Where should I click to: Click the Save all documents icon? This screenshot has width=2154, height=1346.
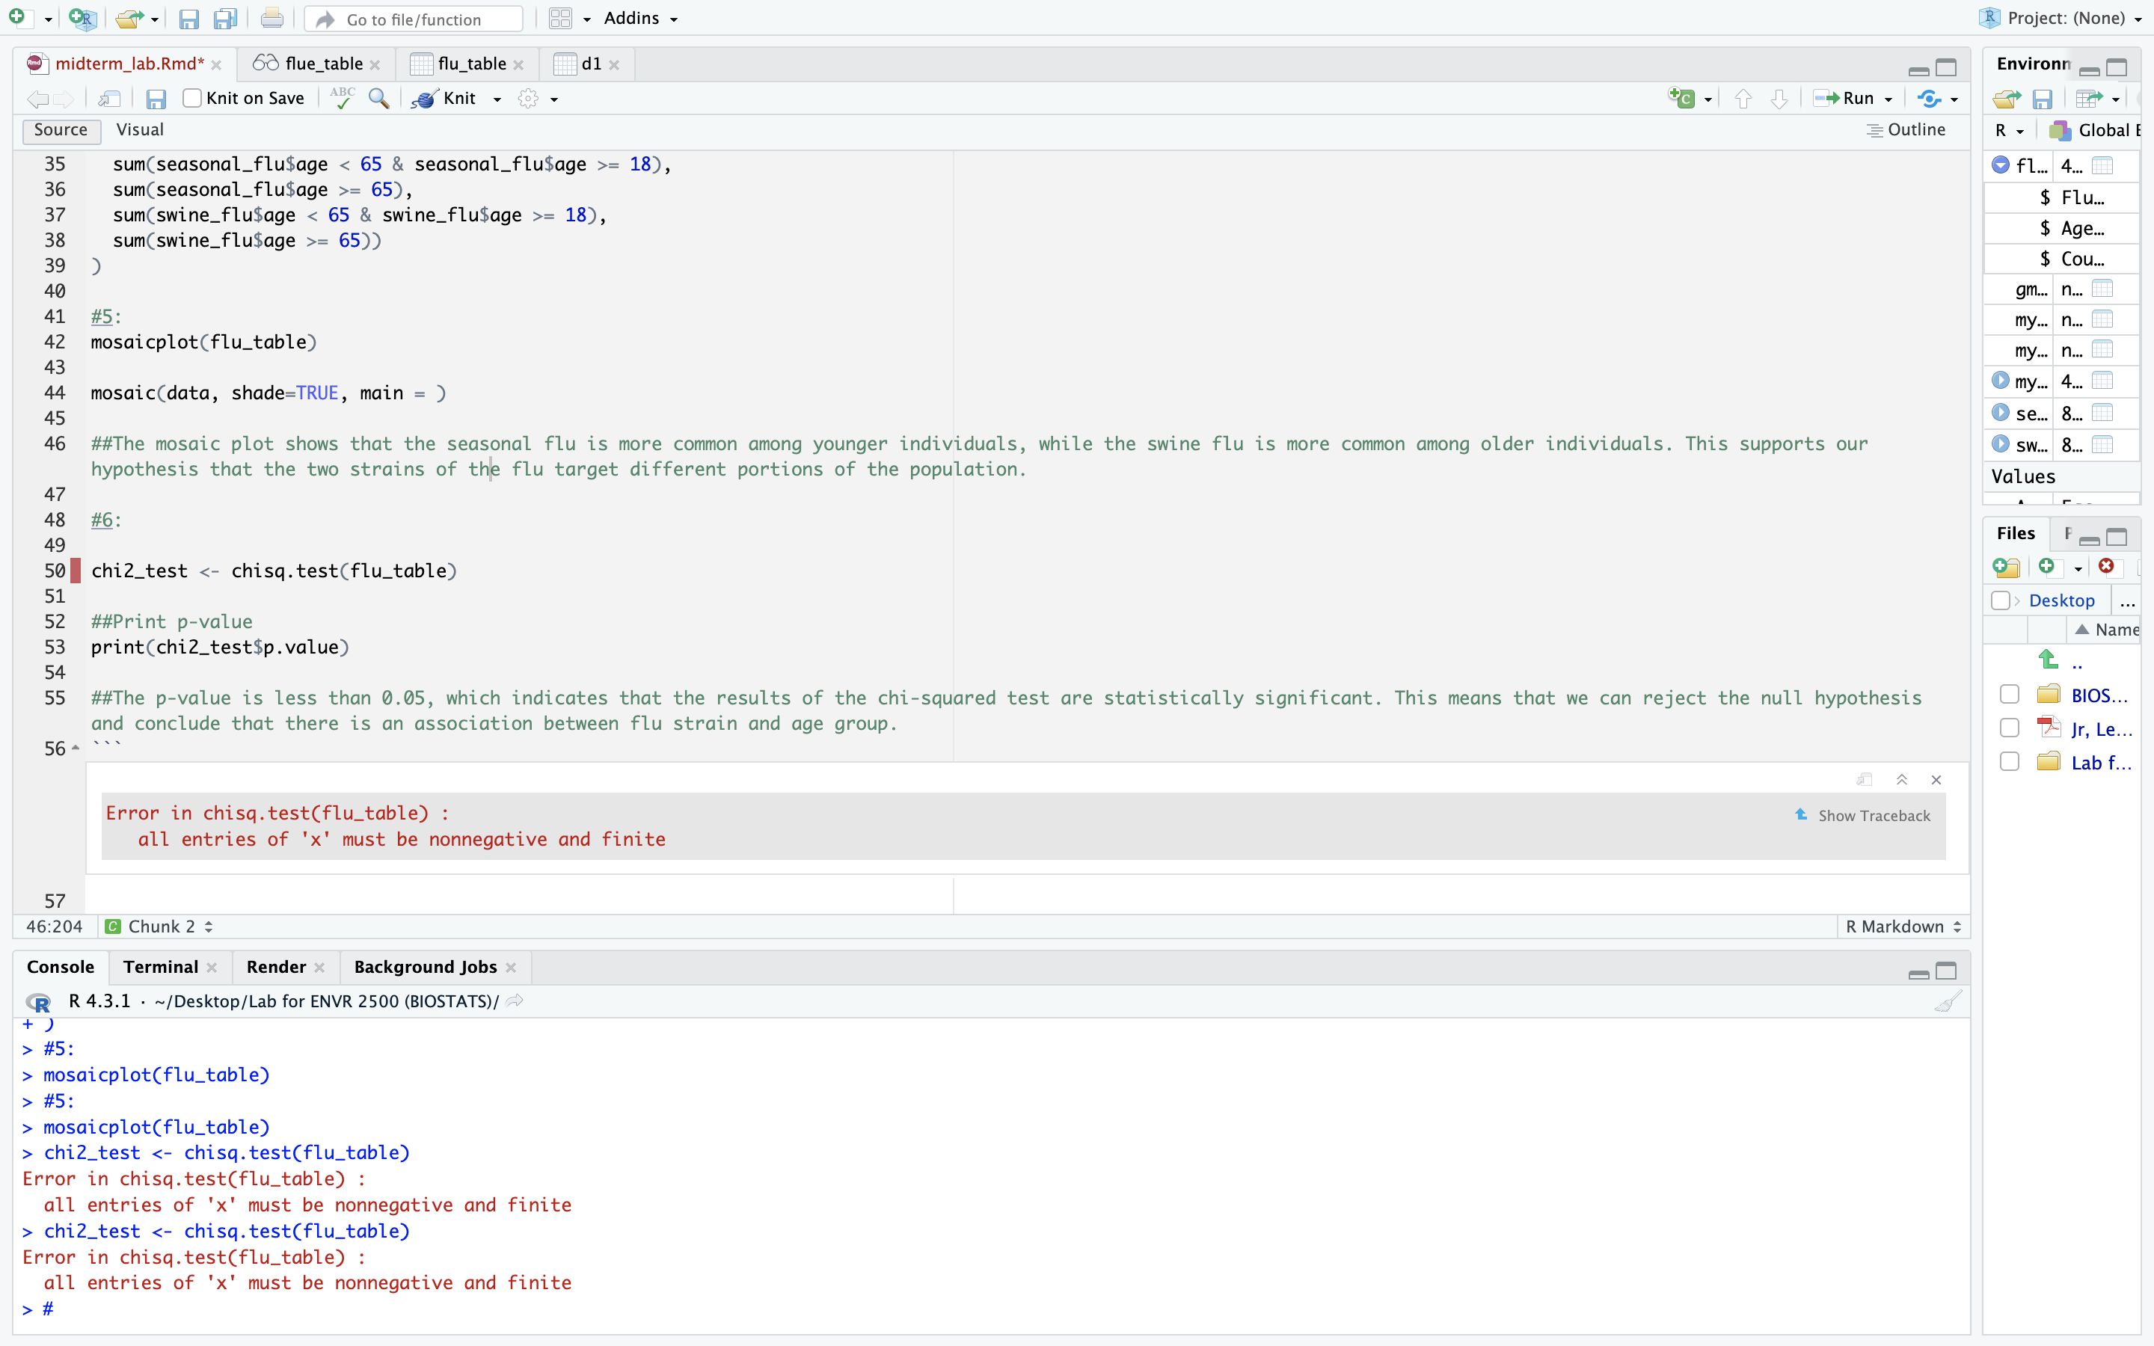[226, 19]
